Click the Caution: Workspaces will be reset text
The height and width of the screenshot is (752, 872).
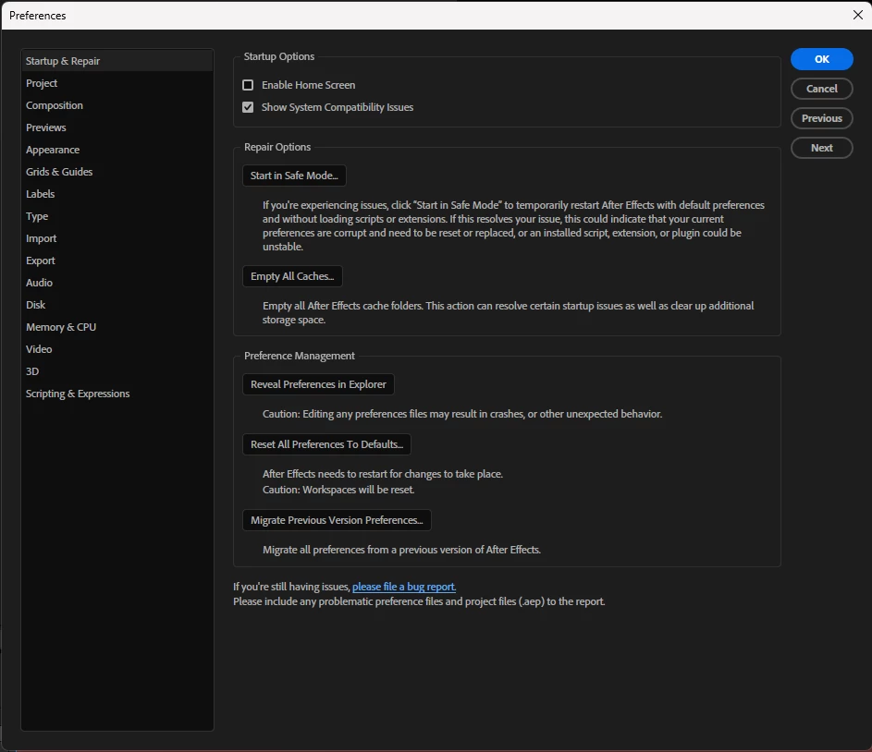(338, 490)
